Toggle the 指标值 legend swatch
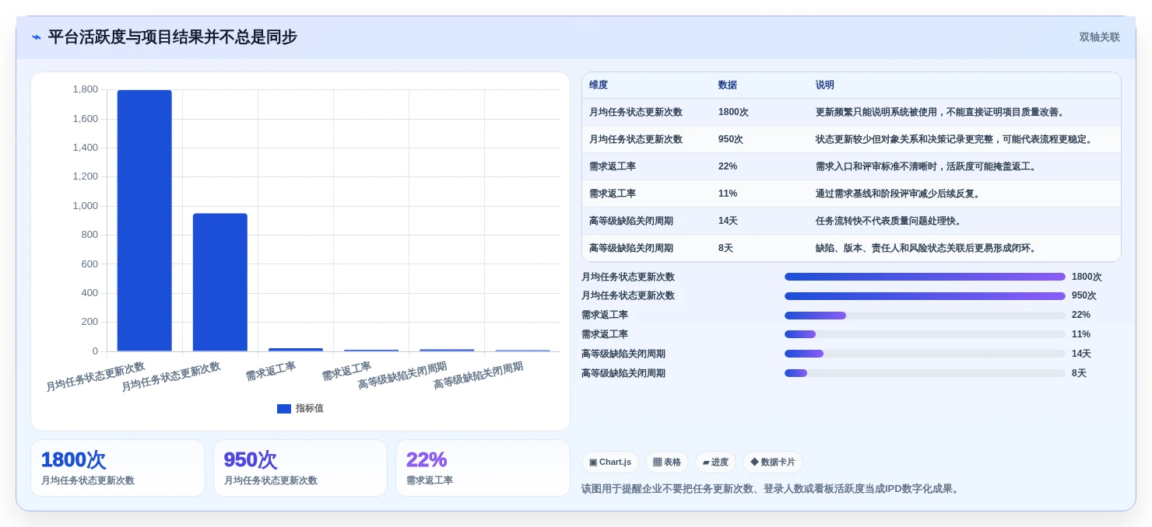 click(x=284, y=409)
